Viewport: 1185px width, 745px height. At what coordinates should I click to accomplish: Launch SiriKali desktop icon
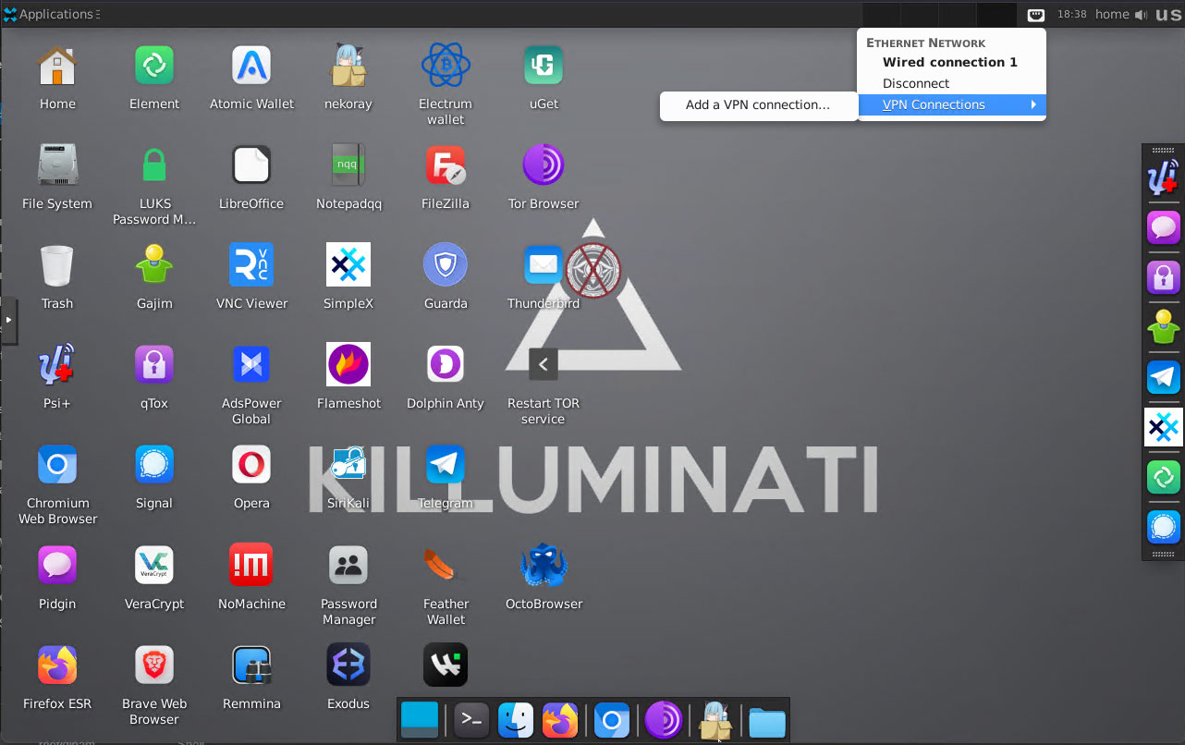(348, 465)
